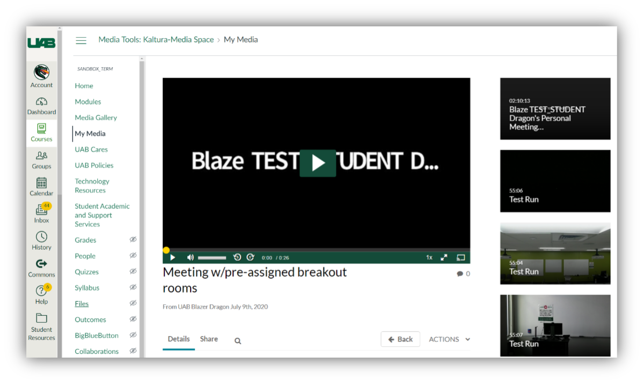Viewport: 644px width, 384px height.
Task: Open the Media Gallery link
Action: pyautogui.click(x=96, y=117)
